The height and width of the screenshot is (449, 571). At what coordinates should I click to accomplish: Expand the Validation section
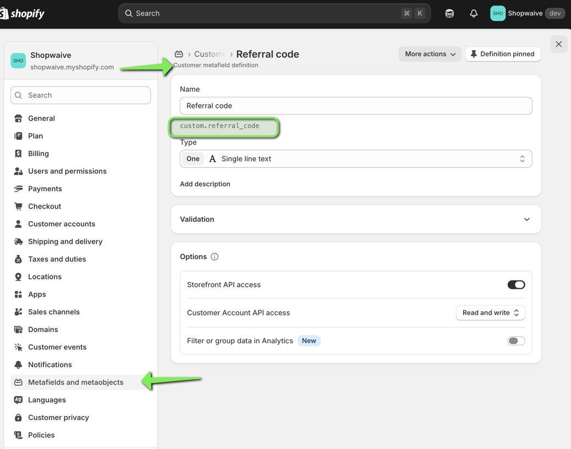pyautogui.click(x=356, y=220)
